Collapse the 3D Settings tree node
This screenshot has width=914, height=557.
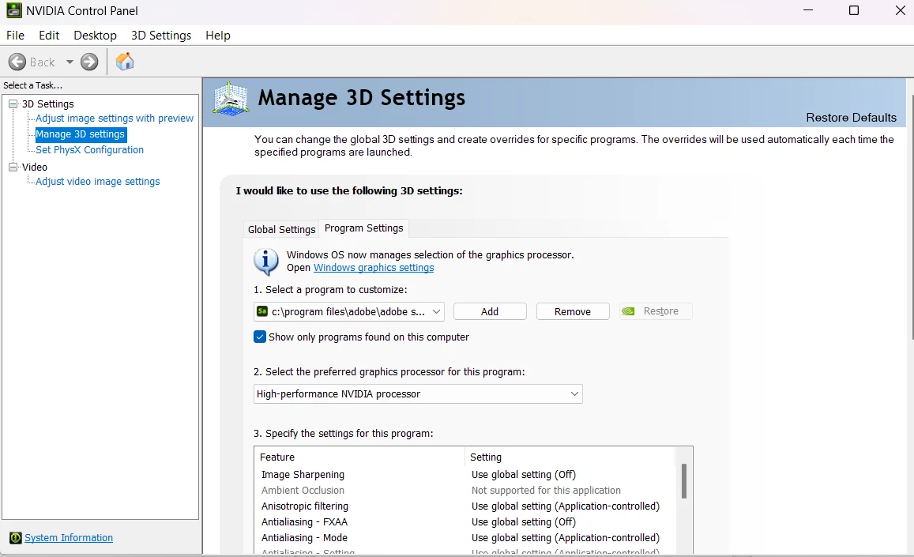coord(13,103)
